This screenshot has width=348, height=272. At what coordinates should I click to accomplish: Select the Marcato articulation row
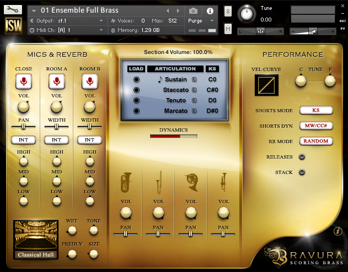[x=175, y=111]
